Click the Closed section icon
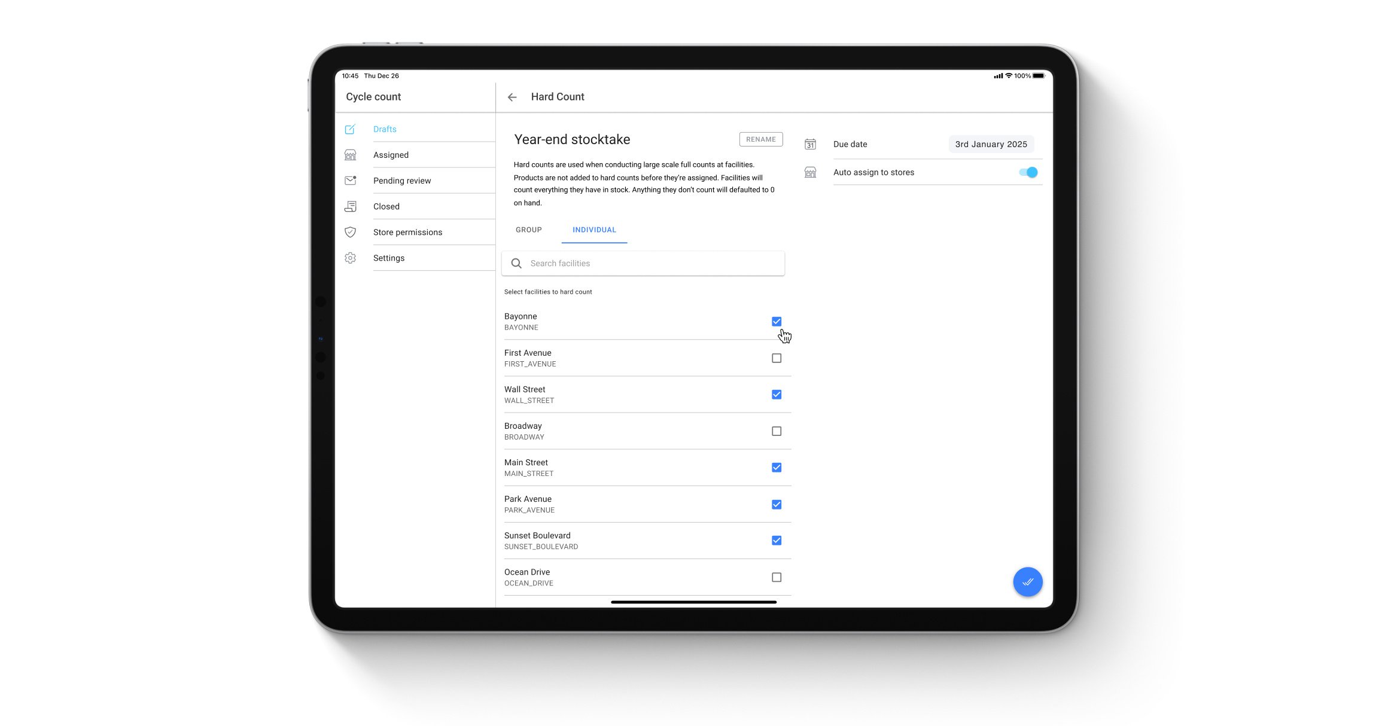Viewport: 1388px width, 726px height. (x=352, y=206)
